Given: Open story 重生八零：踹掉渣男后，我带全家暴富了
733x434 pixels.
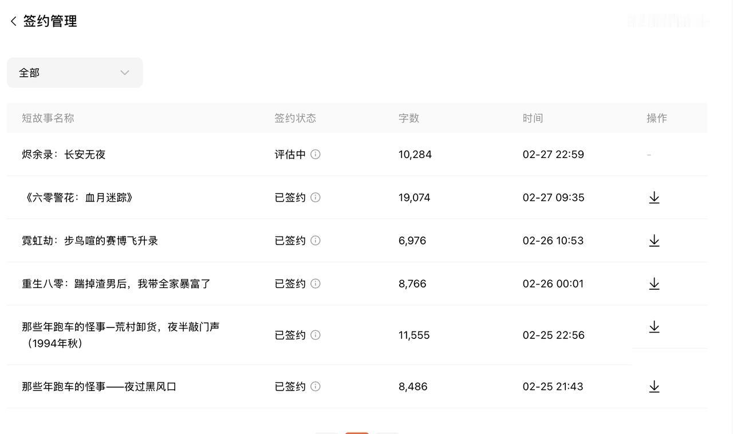Looking at the screenshot, I should [x=115, y=283].
